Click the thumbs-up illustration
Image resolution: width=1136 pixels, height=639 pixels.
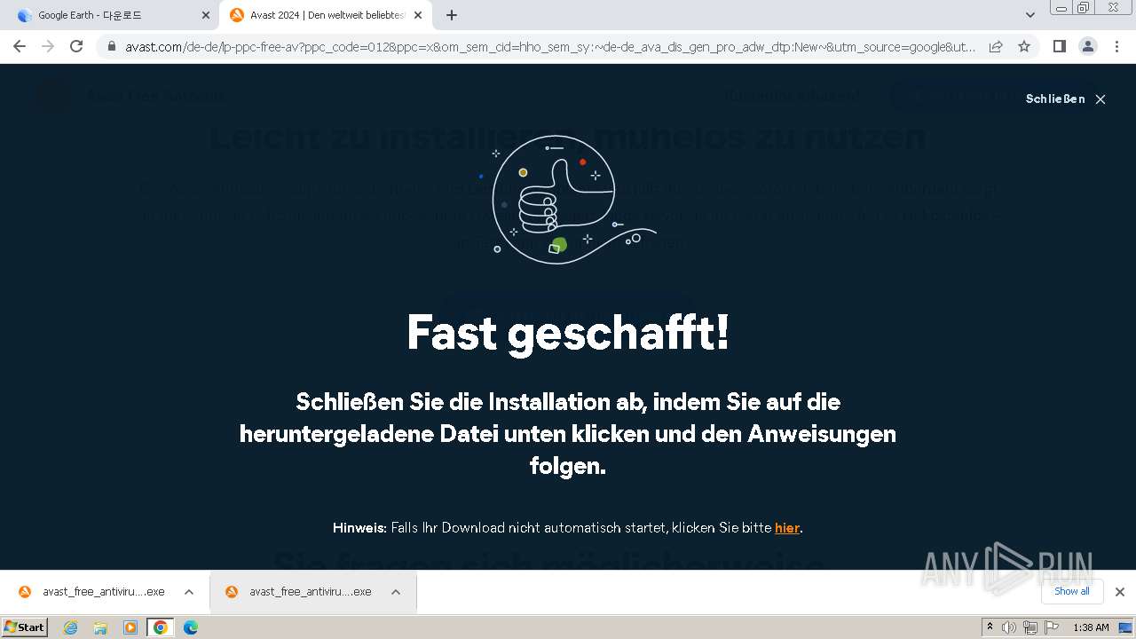[568, 200]
